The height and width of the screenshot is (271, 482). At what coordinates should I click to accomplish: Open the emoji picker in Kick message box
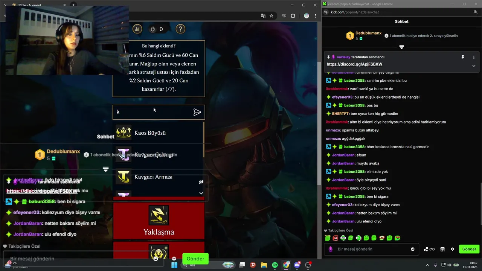(413, 249)
